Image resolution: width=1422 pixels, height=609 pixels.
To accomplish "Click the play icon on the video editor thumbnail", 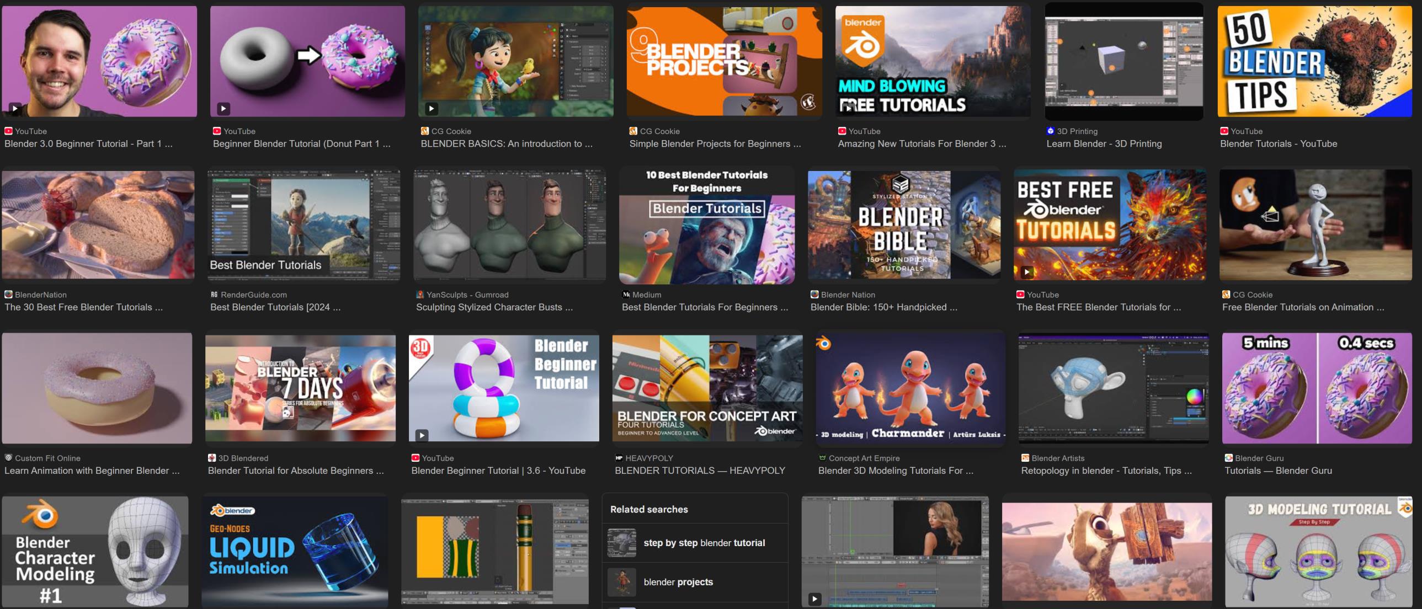I will [815, 599].
